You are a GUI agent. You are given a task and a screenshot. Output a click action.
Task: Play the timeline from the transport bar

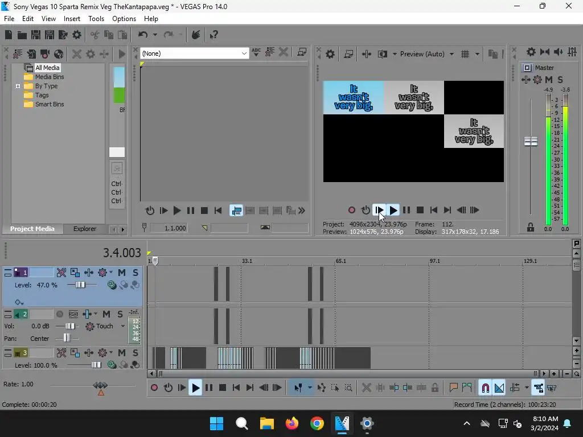[195, 388]
